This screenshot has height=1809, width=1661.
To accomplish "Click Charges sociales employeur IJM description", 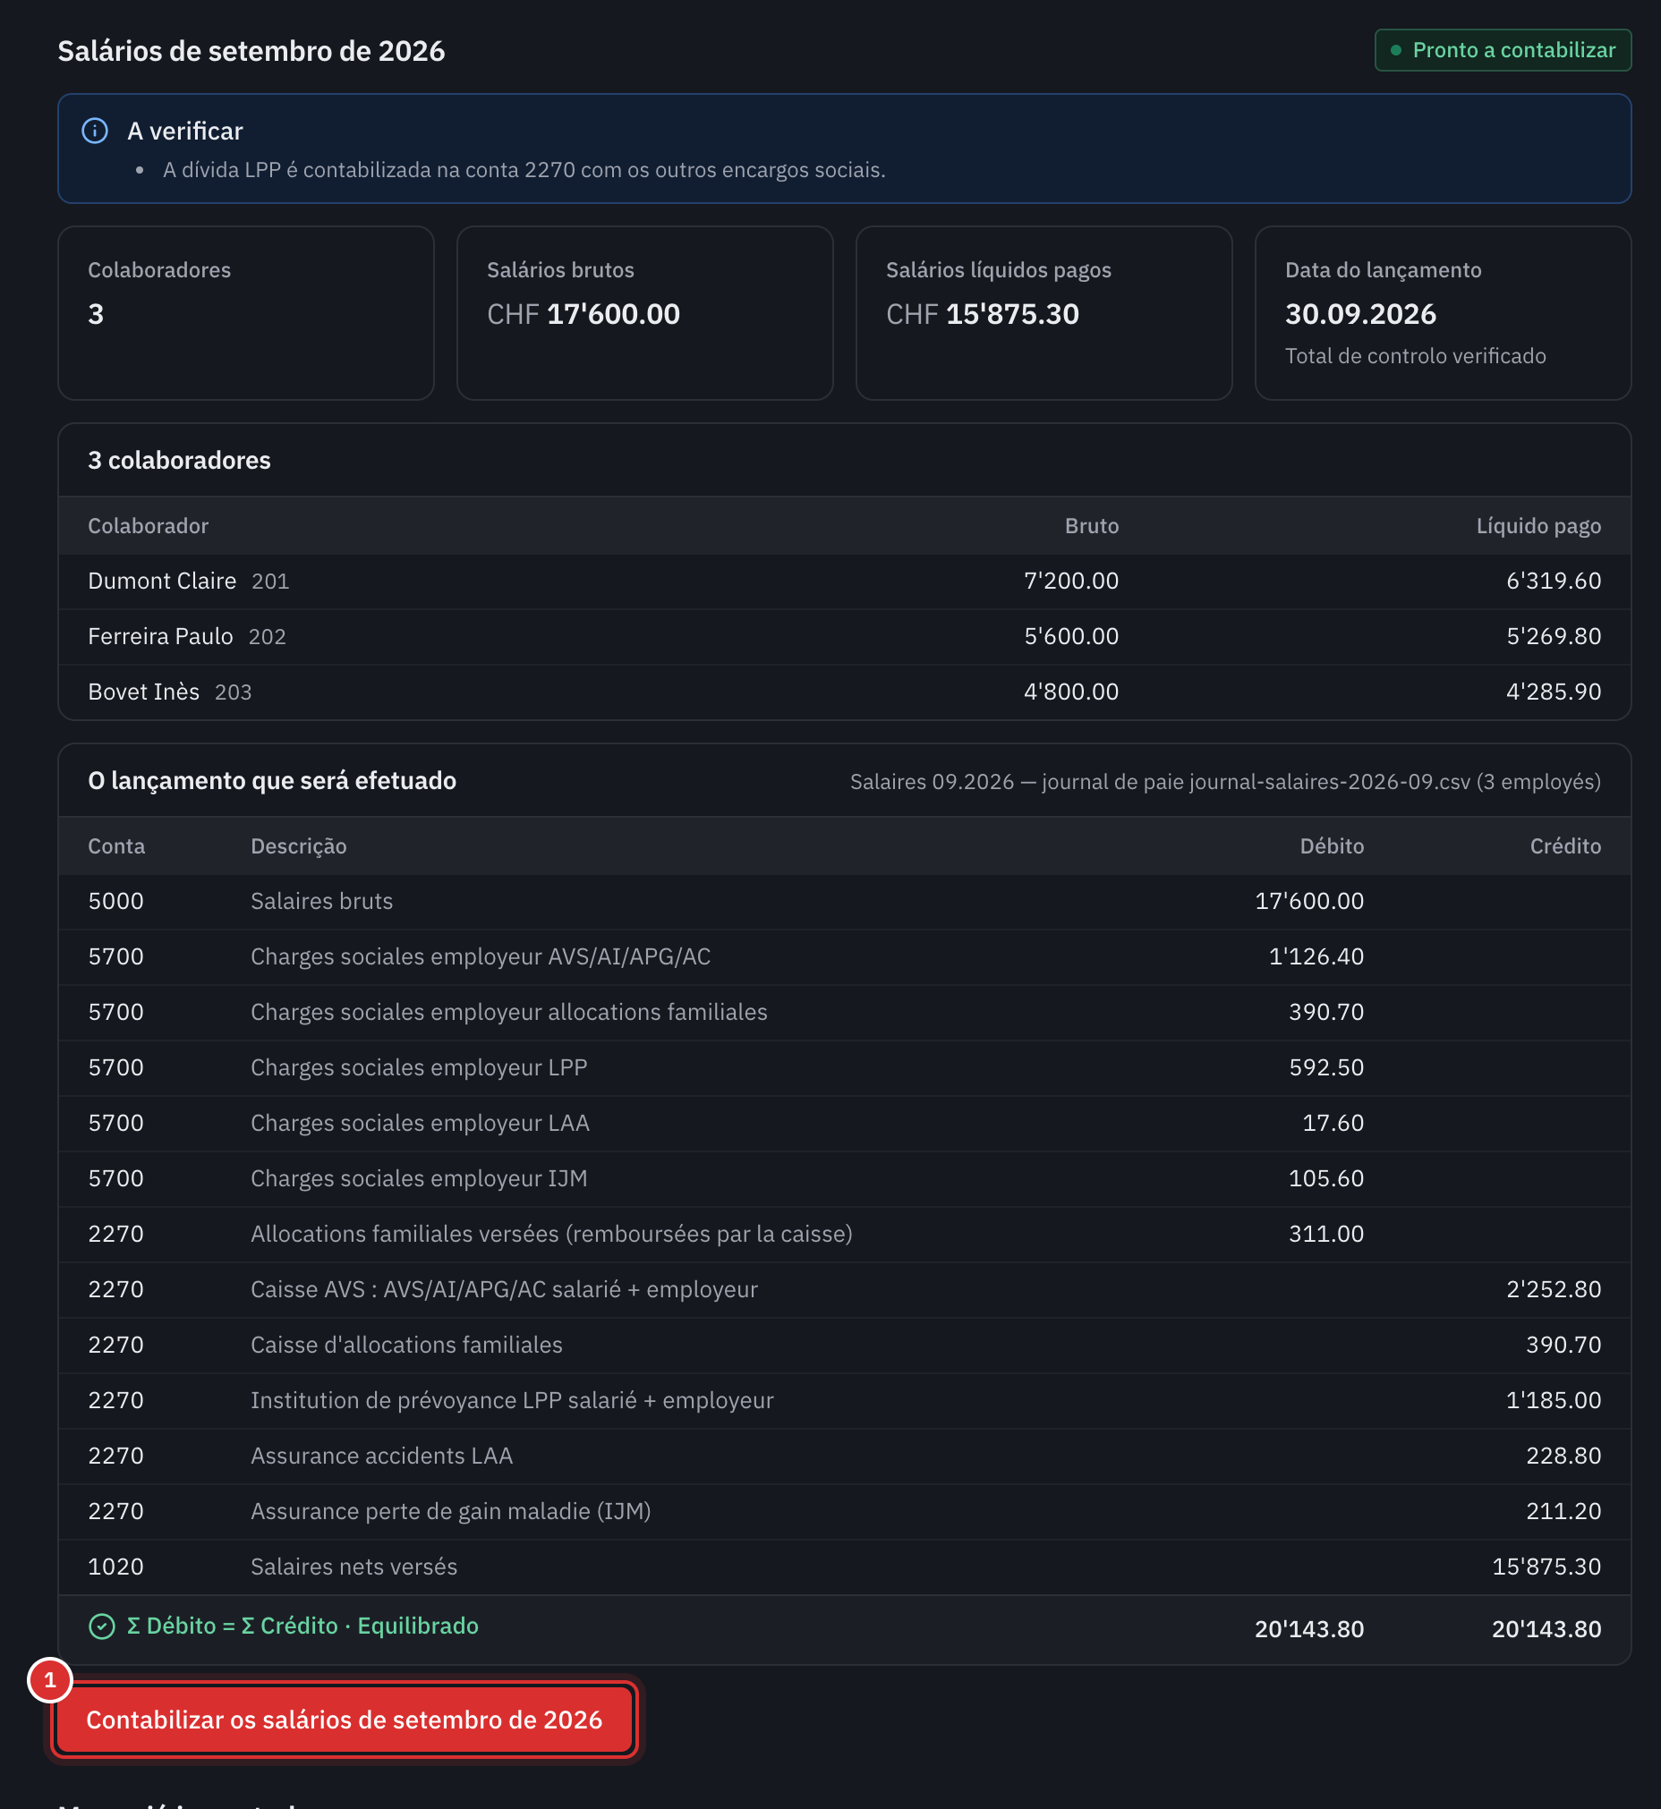I will pyautogui.click(x=419, y=1179).
